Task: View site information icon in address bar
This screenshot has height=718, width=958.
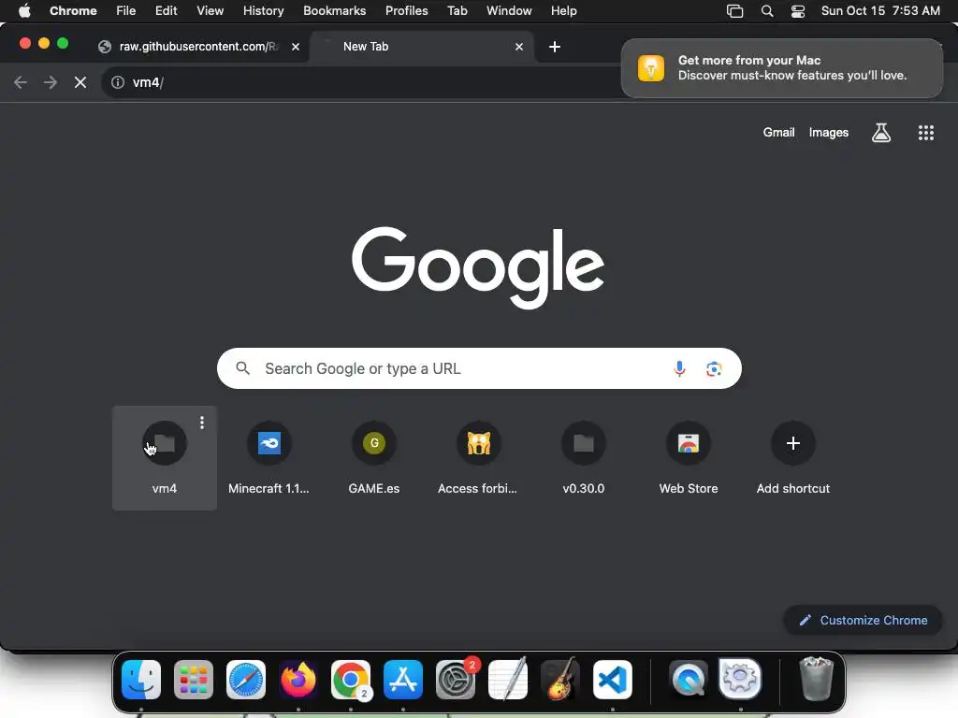Action: (118, 82)
